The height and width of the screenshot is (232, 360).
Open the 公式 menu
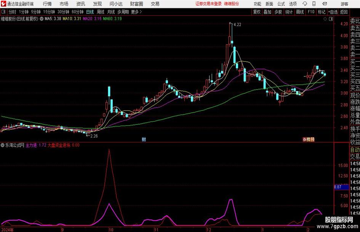click(x=281, y=4)
